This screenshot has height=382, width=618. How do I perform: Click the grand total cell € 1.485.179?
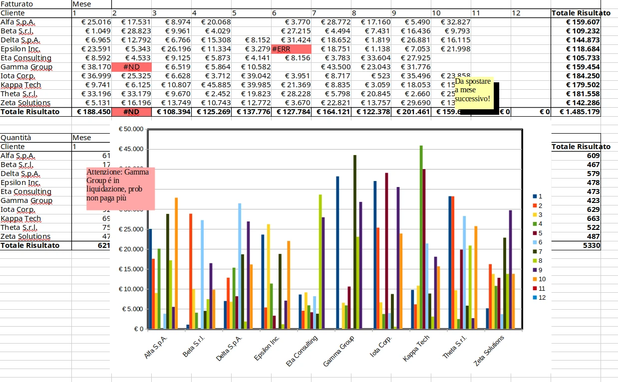click(576, 112)
